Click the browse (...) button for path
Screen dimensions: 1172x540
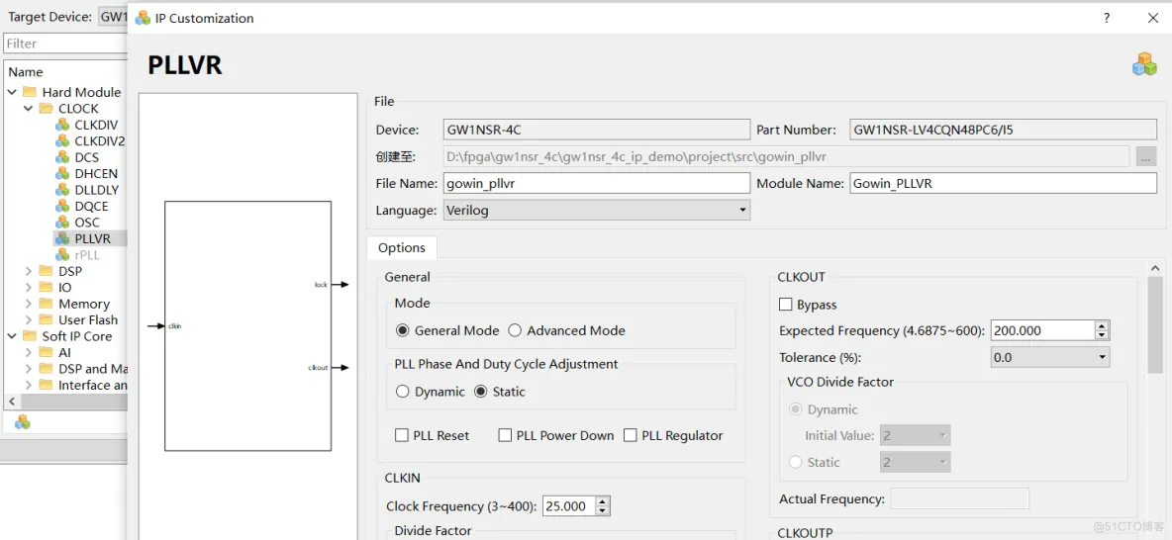click(x=1146, y=157)
